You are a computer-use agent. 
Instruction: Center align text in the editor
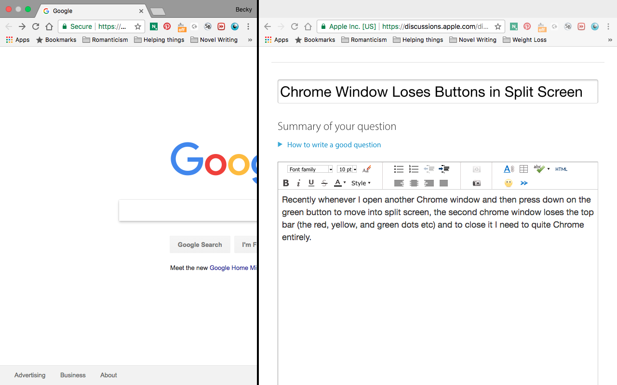[x=414, y=183]
